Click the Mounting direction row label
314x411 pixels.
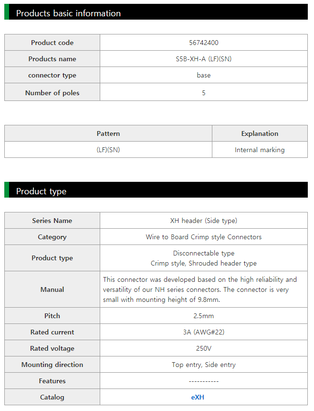pos(52,365)
